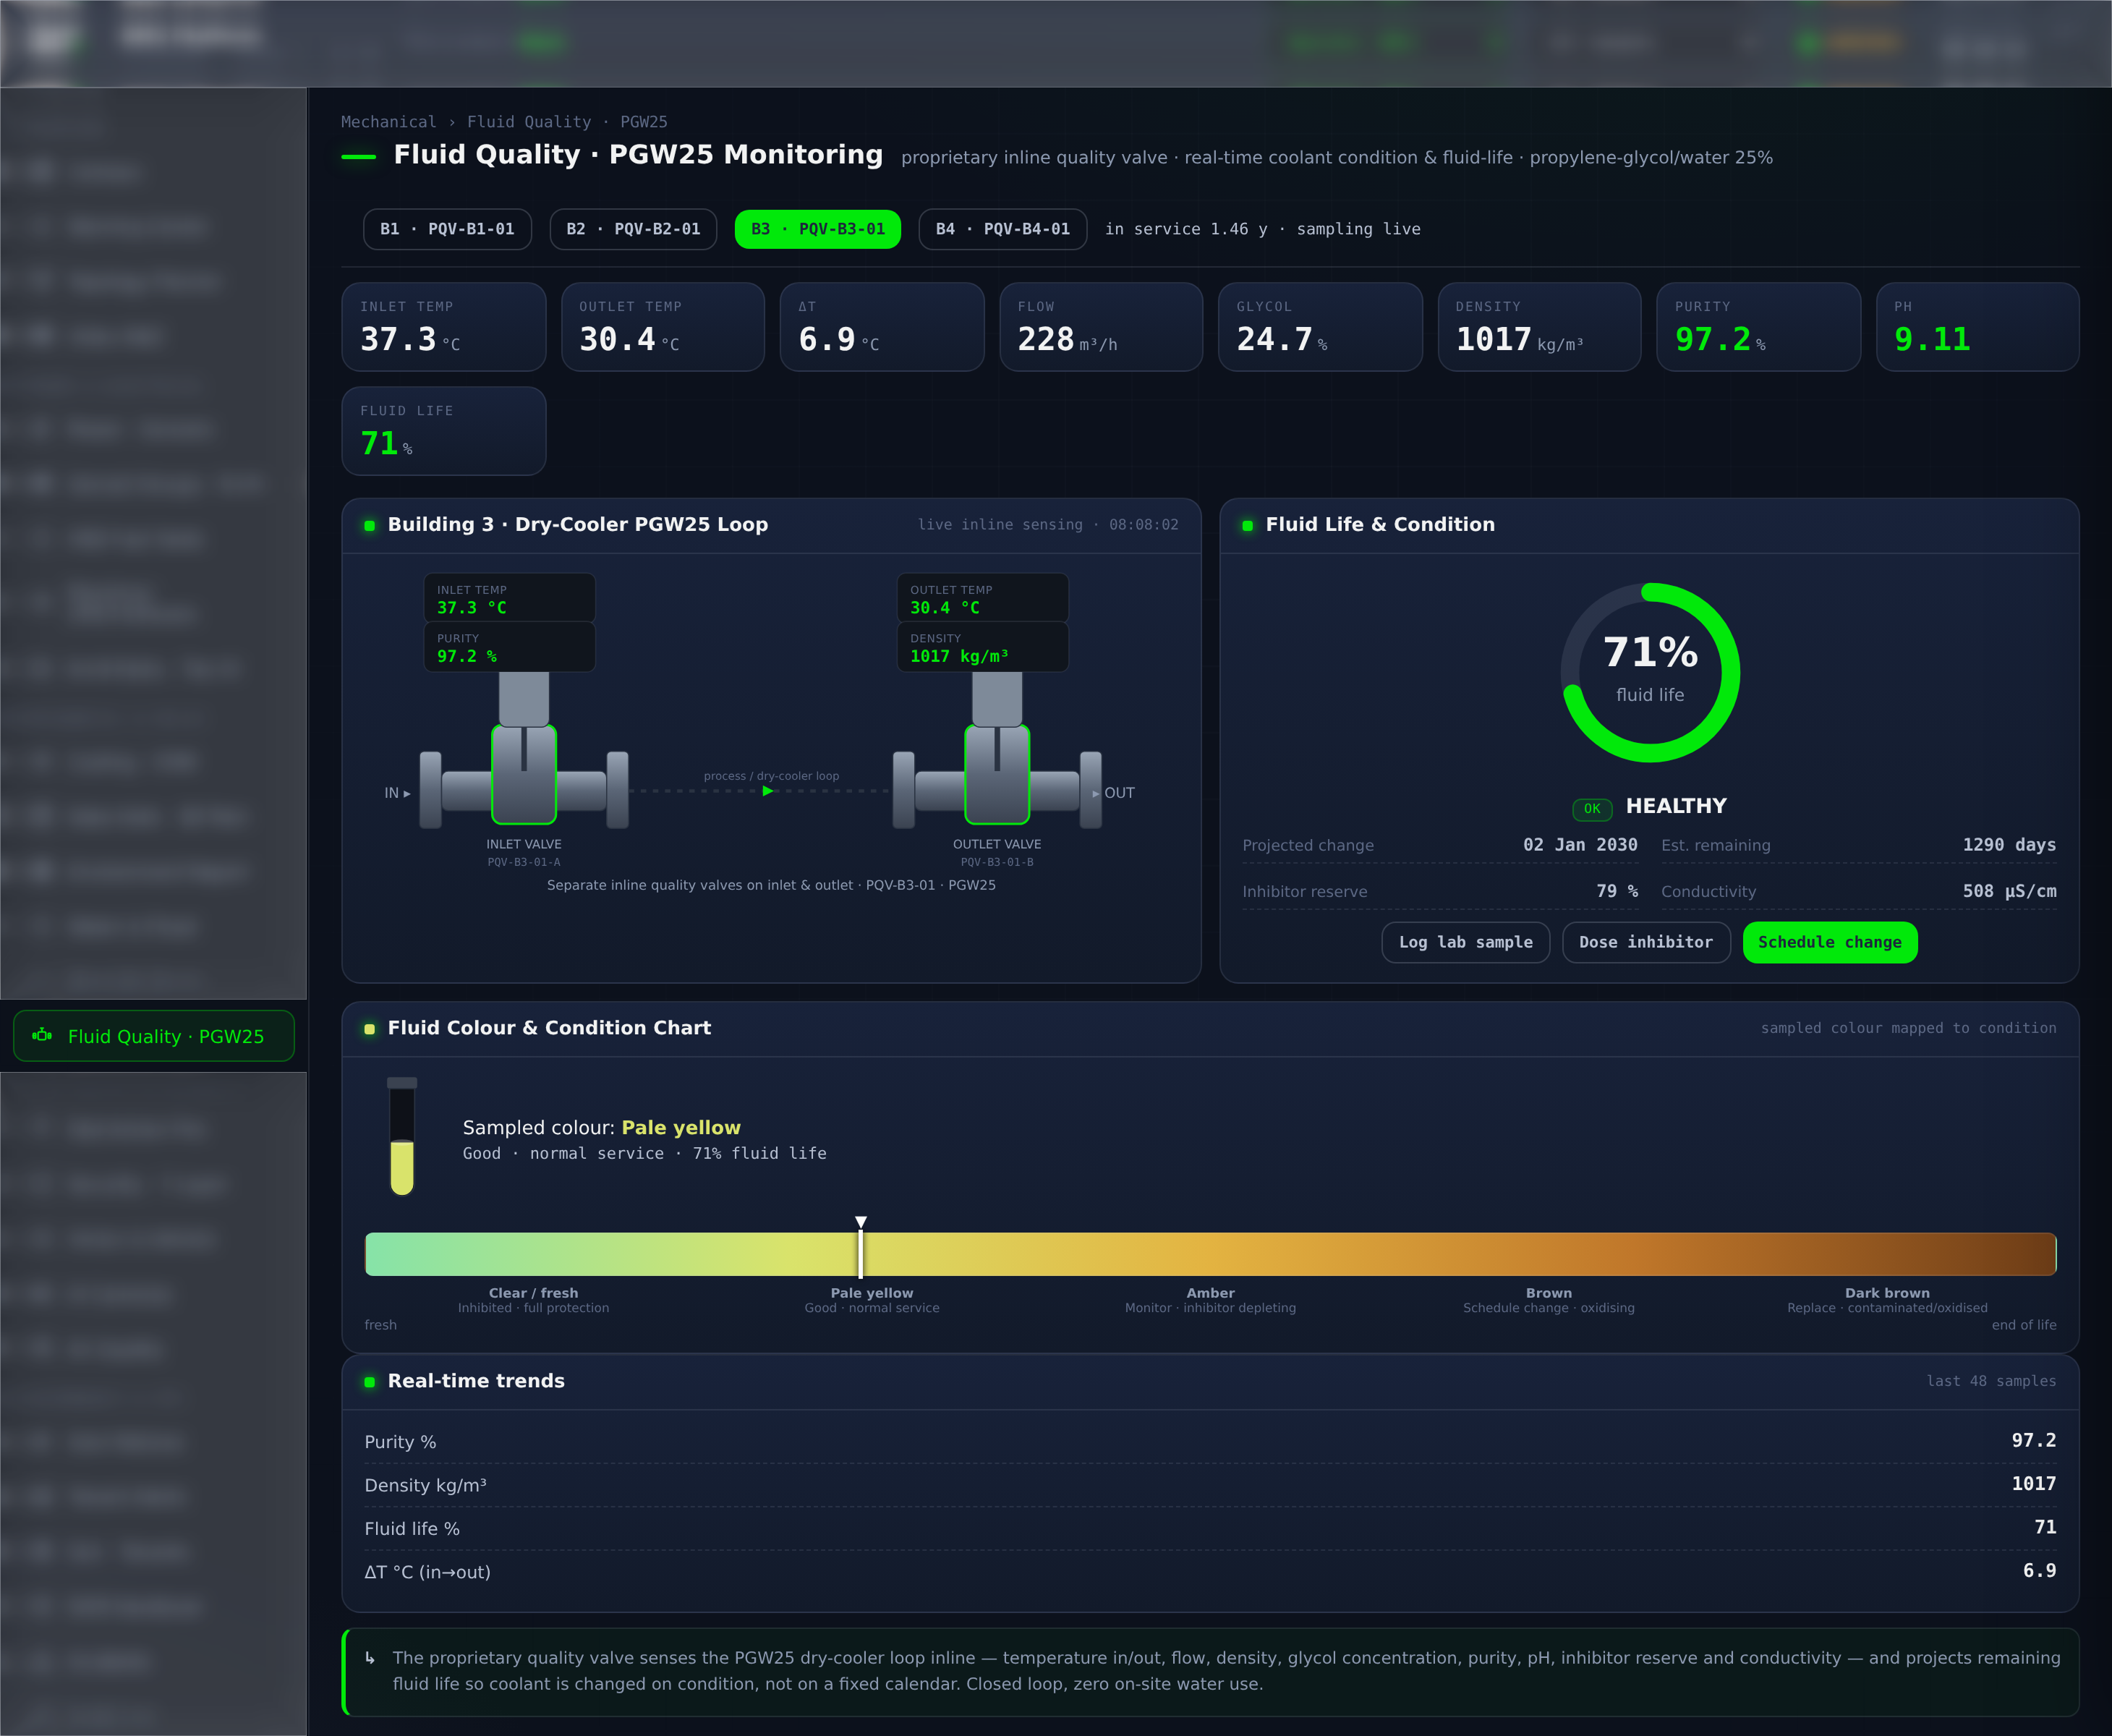The image size is (2112, 1736).
Task: Select the OUTLET TEMP 30.4 °C card
Action: pos(663,327)
